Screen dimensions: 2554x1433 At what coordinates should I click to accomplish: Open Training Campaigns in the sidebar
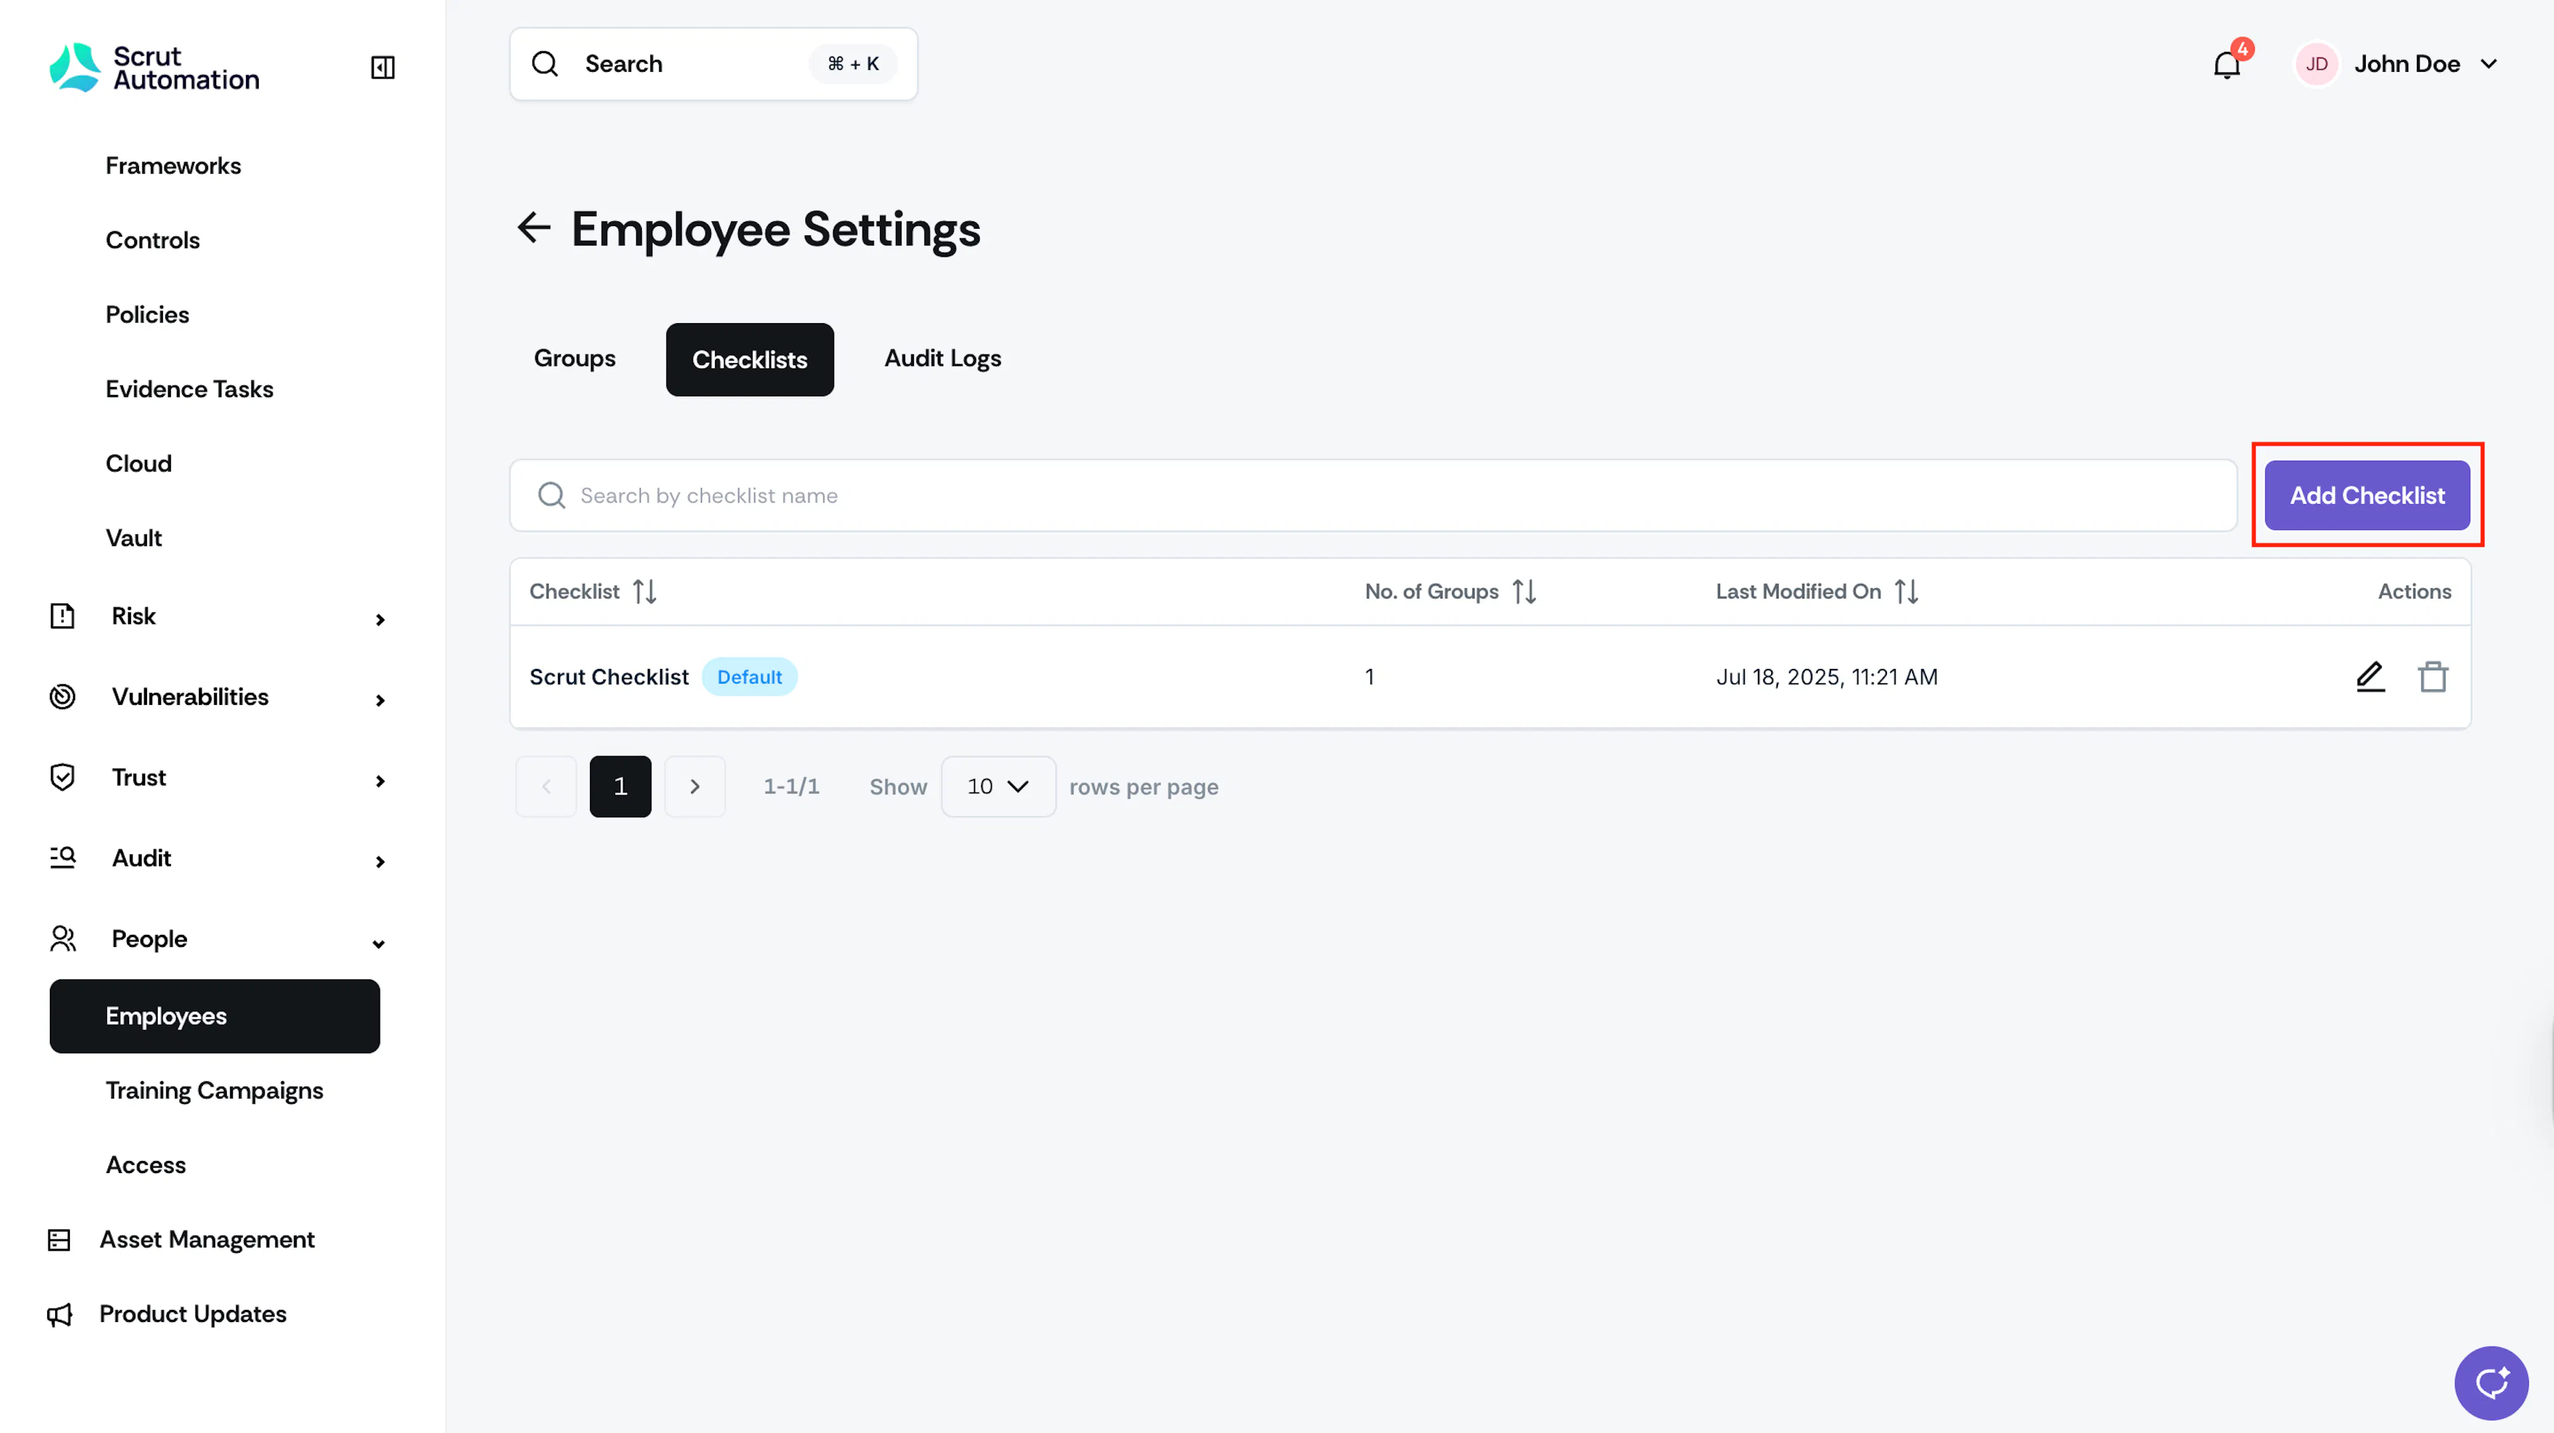[214, 1090]
